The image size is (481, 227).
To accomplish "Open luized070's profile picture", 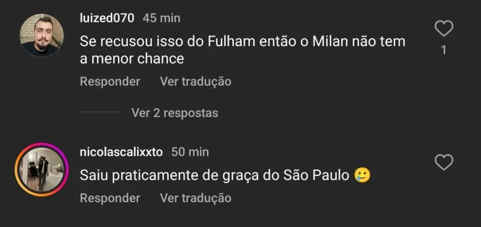I will tap(42, 36).
